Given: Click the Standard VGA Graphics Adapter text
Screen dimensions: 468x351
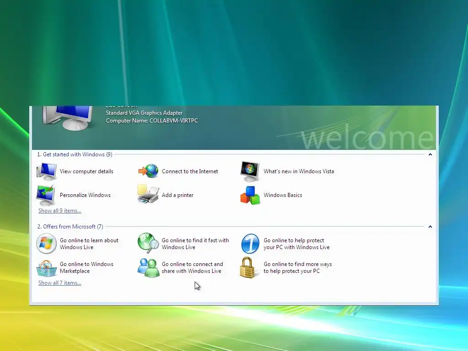Looking at the screenshot, I should coord(144,113).
